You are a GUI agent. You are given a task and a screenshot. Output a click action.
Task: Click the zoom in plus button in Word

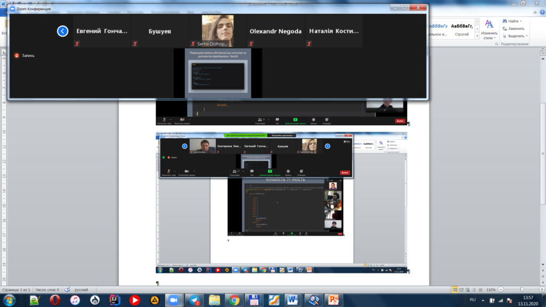[x=542, y=289]
